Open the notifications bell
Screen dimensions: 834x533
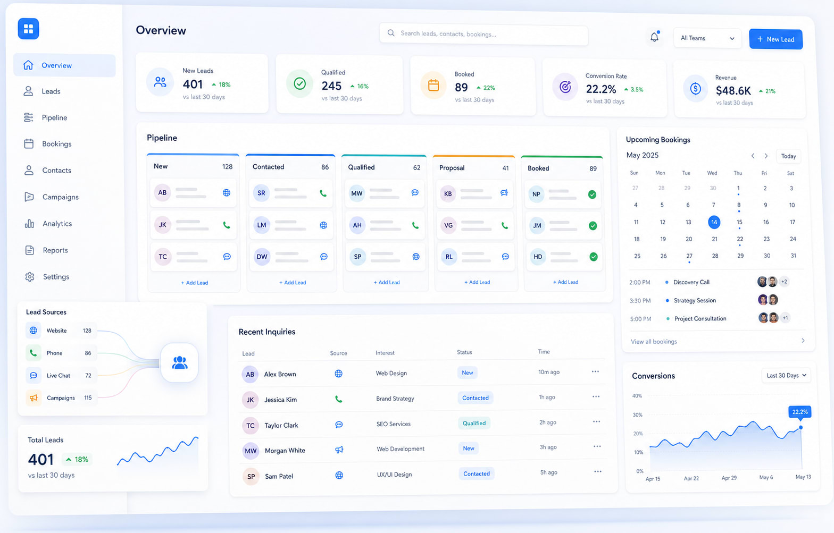pos(655,37)
